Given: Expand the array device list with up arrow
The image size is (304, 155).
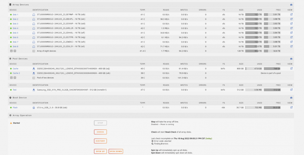Looking at the screenshot, I should coord(15,51).
